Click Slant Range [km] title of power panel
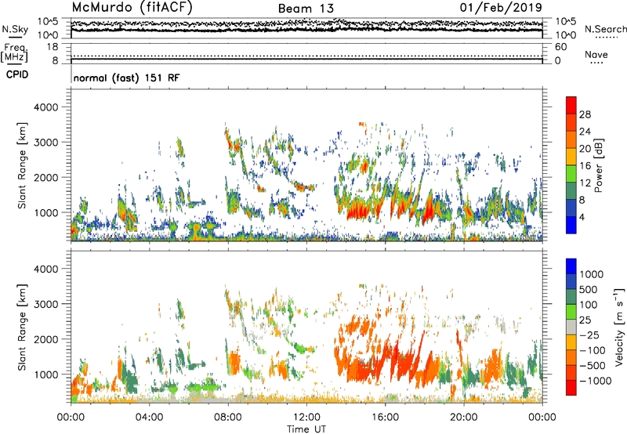The width and height of the screenshot is (627, 434). tap(22, 165)
